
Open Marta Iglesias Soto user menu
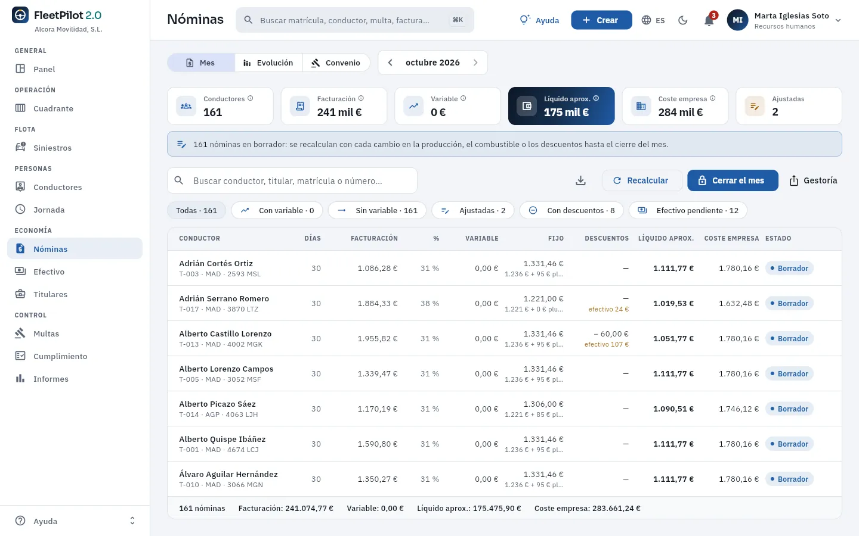point(784,20)
